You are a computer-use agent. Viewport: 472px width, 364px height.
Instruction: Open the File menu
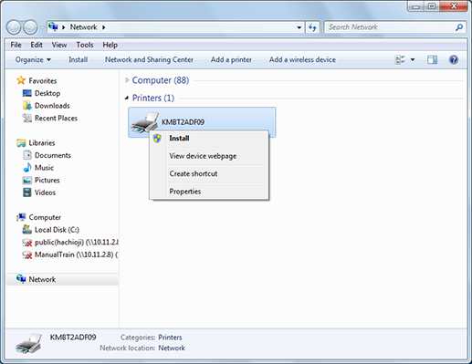[x=16, y=45]
